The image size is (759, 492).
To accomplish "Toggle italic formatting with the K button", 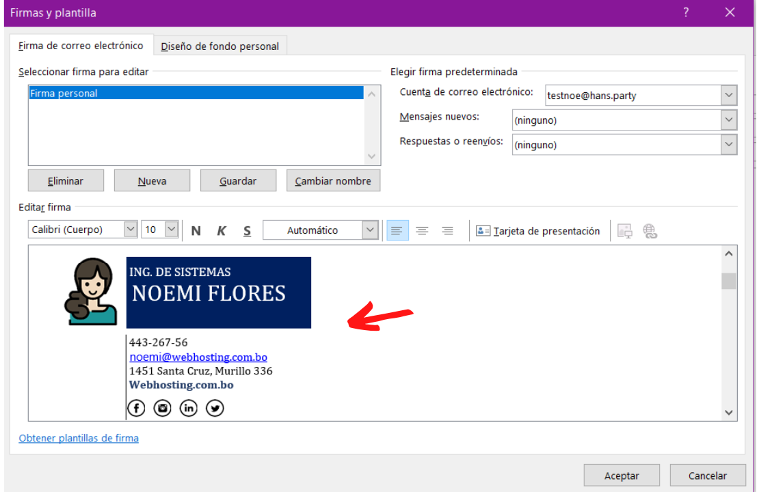I will [222, 230].
